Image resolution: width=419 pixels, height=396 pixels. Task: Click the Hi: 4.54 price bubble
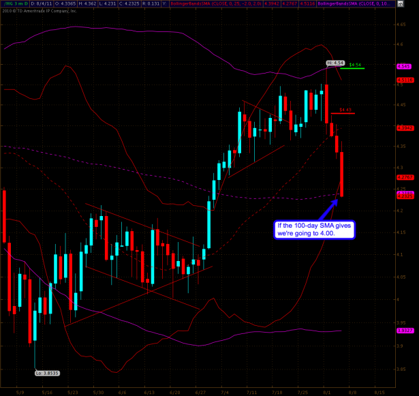pos(333,63)
